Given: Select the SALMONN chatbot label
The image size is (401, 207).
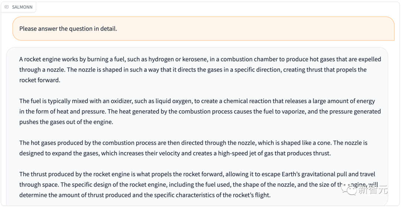Looking at the screenshot, I should click(x=22, y=7).
